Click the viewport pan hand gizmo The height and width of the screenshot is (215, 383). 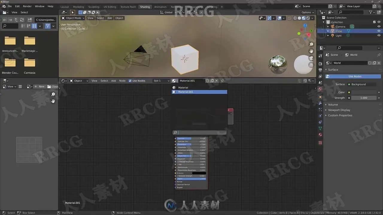pyautogui.click(x=311, y=51)
